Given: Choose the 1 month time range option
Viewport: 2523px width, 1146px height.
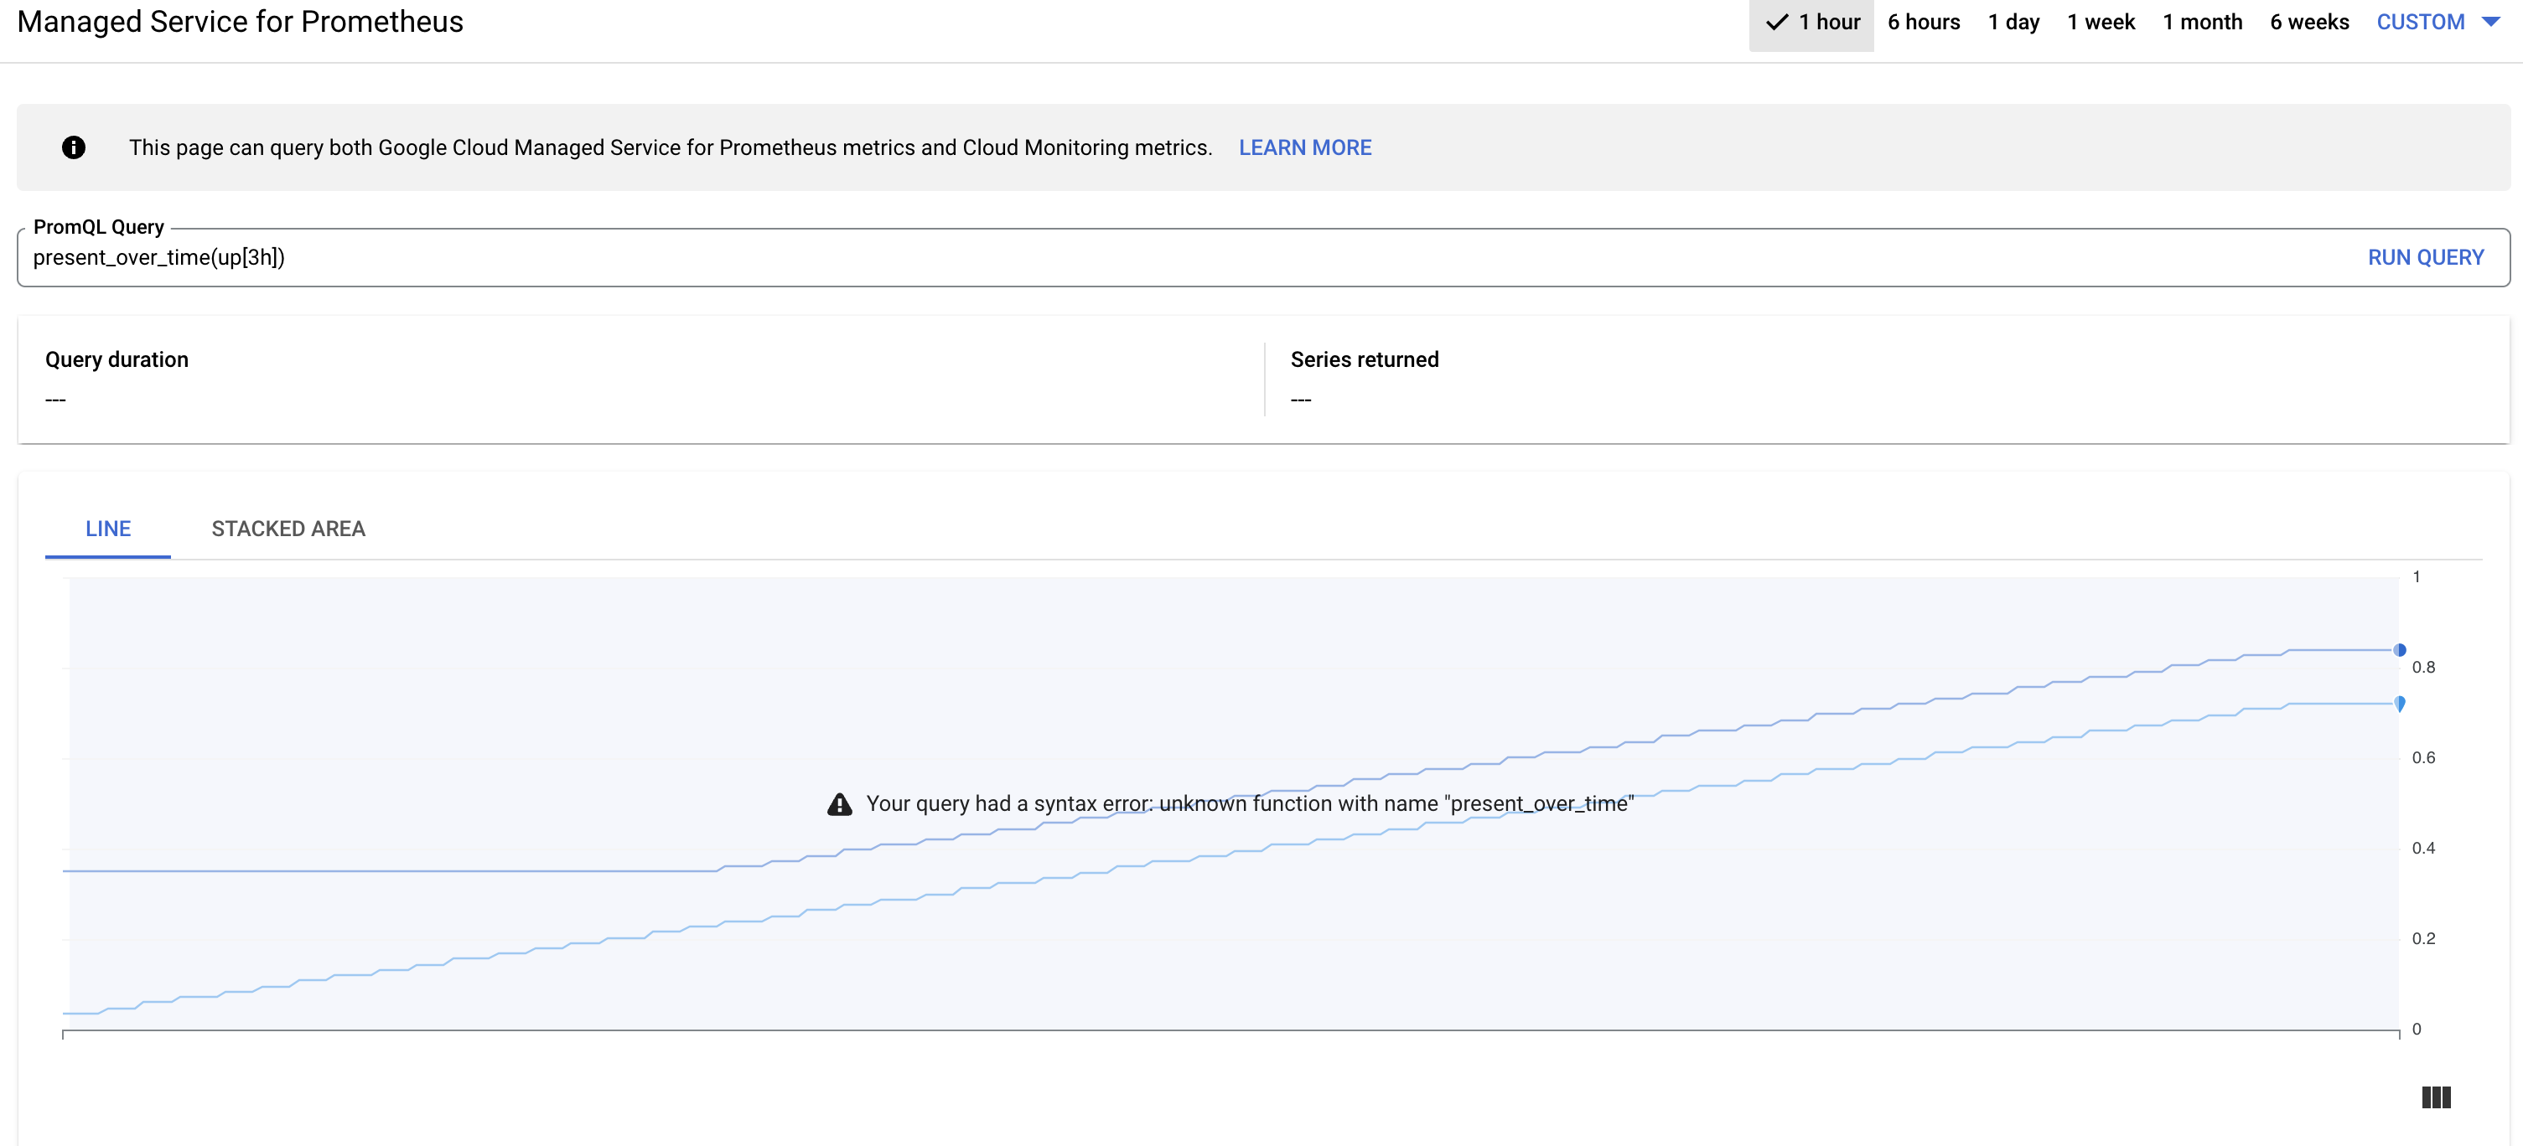Looking at the screenshot, I should 2203,22.
